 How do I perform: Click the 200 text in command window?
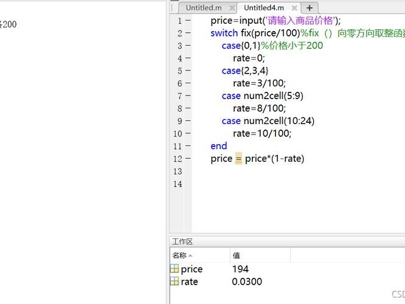(x=10, y=24)
